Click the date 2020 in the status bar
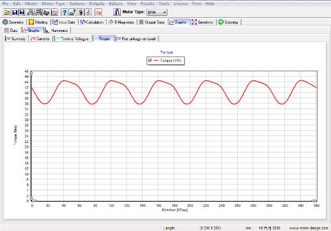The width and height of the screenshot is (331, 231). click(x=269, y=228)
